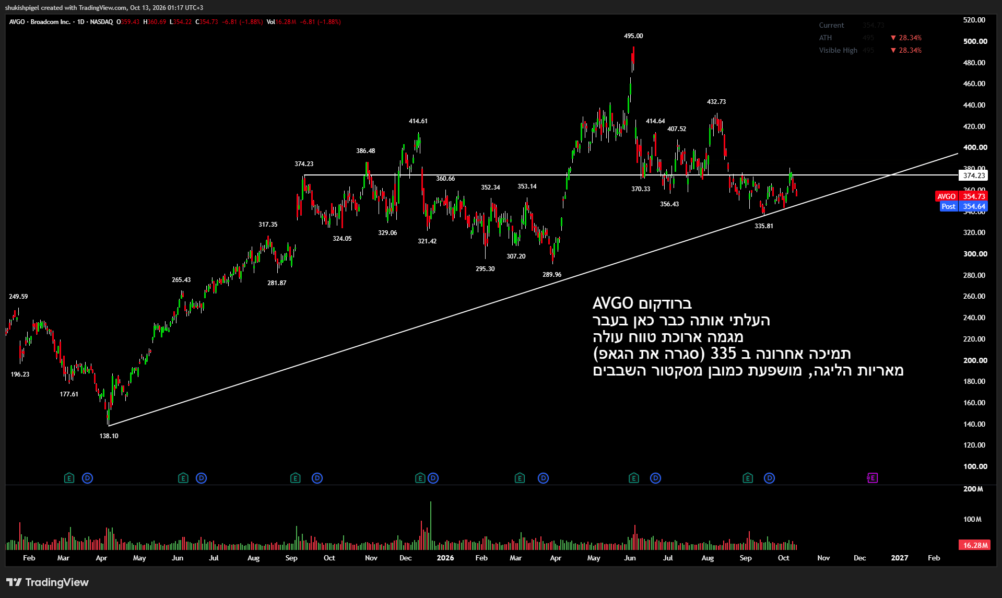Show the dividend D marker before July 2026

point(655,478)
